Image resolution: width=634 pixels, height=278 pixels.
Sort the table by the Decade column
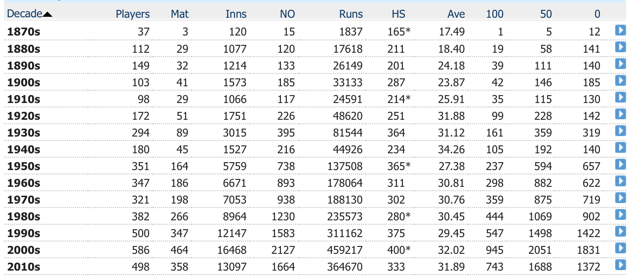25,14
